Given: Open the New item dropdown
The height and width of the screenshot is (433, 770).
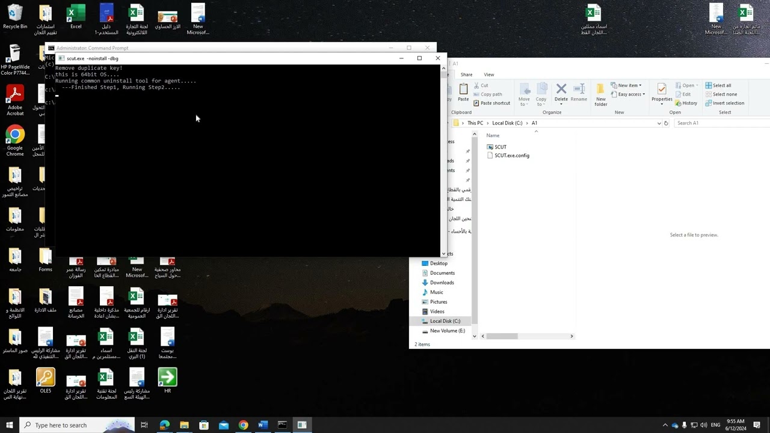Looking at the screenshot, I should coord(626,85).
